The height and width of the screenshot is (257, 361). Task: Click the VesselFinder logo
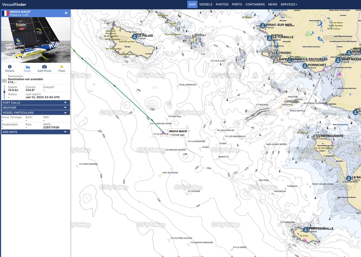pyautogui.click(x=14, y=4)
